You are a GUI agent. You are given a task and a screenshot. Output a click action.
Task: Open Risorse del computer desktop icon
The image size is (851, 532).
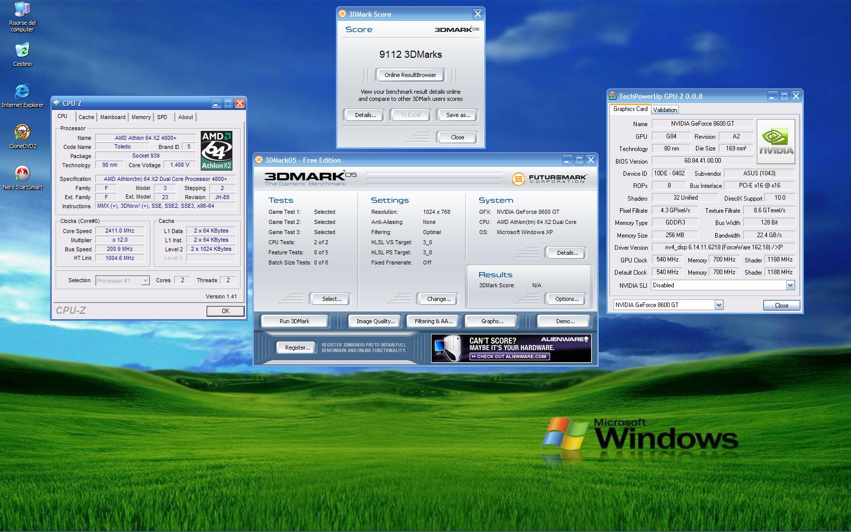pos(22,17)
